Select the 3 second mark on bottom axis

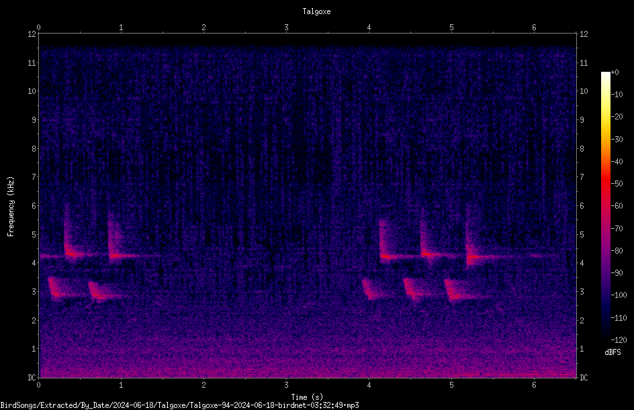tap(286, 385)
